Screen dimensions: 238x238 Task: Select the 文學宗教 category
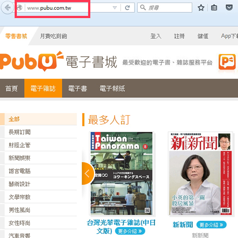click(38, 197)
